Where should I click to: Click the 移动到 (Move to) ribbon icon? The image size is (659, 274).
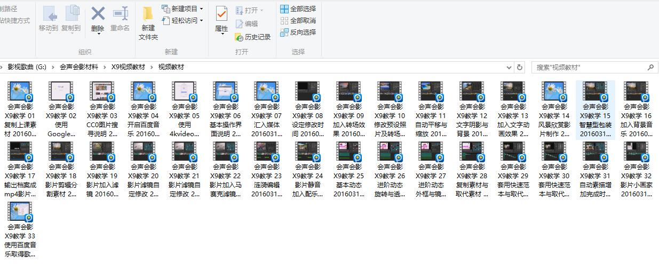coord(48,19)
